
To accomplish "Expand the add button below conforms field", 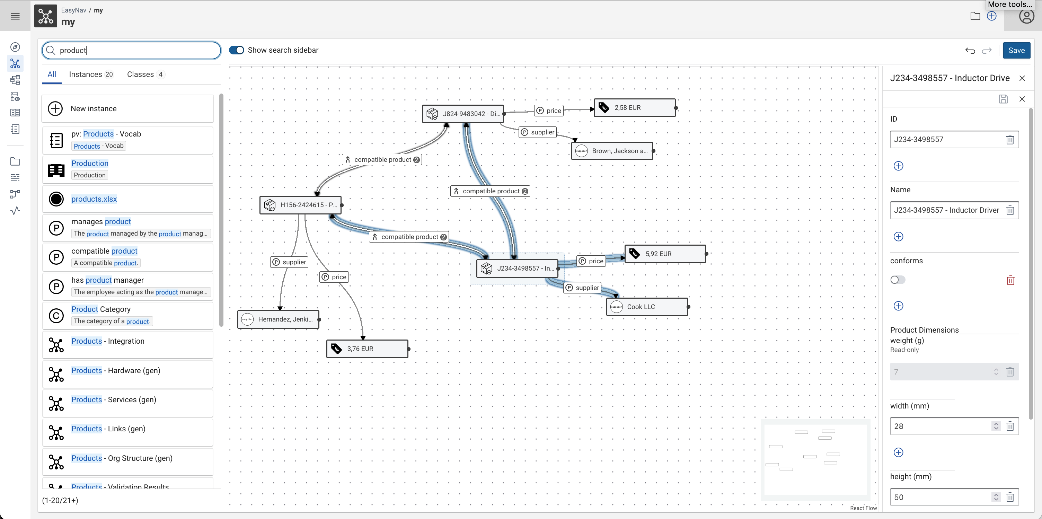I will coord(899,306).
